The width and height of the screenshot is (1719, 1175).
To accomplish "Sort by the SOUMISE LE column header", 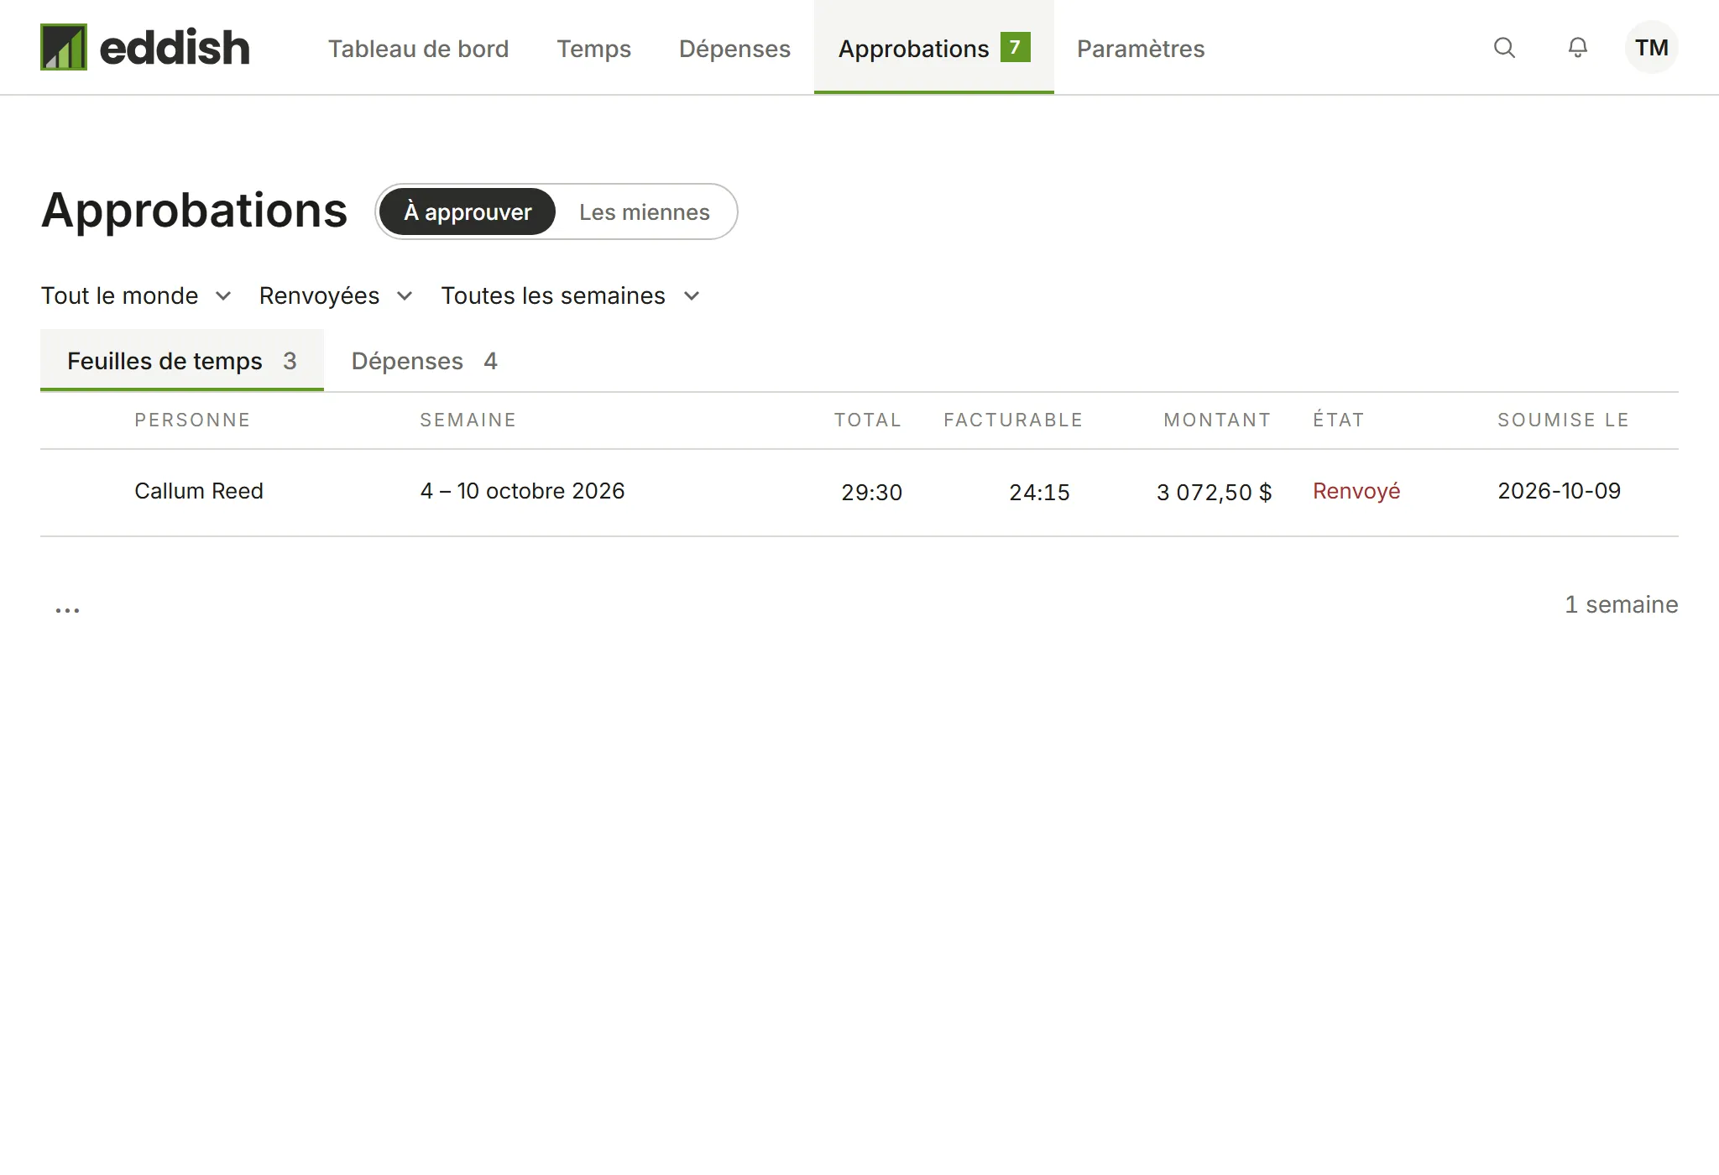I will pyautogui.click(x=1563, y=420).
